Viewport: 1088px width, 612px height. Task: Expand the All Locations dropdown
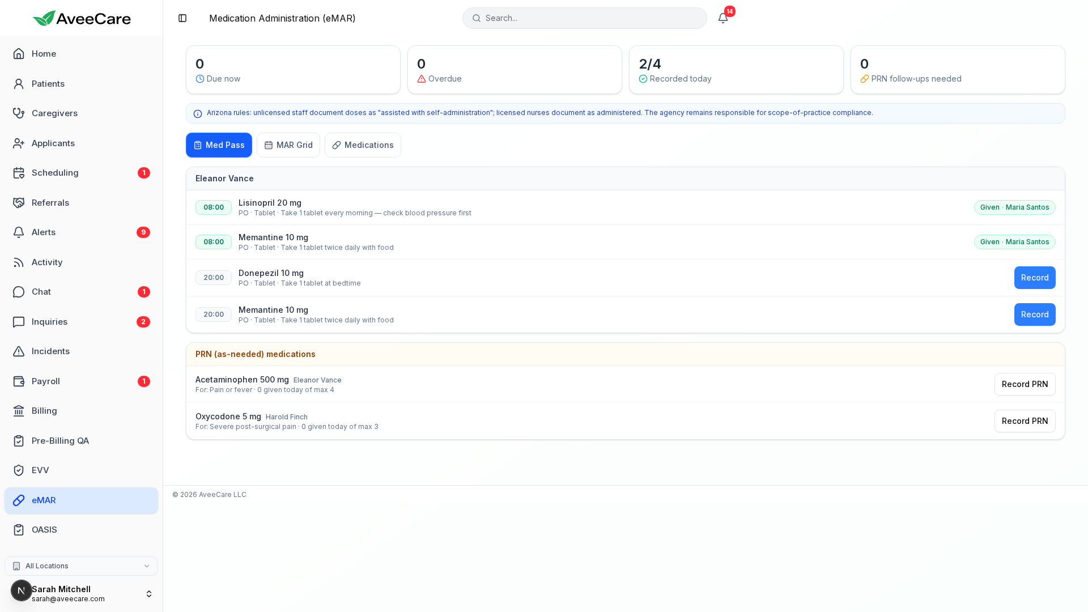click(81, 566)
